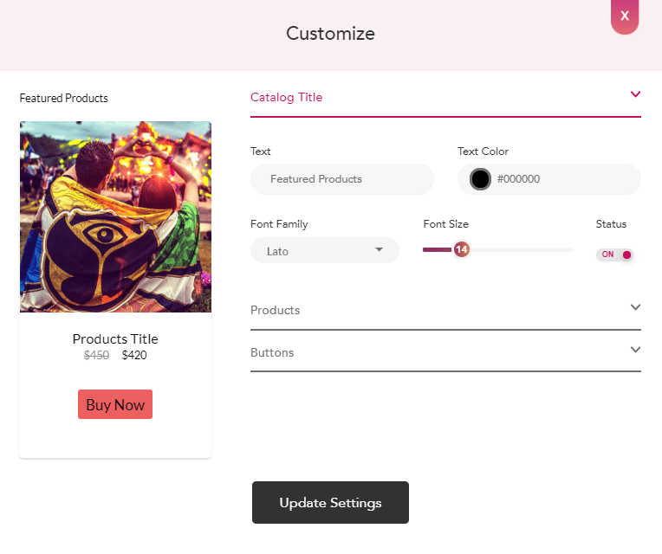Click the Catalog Title accordion header
The image size is (662, 554).
pos(287,97)
